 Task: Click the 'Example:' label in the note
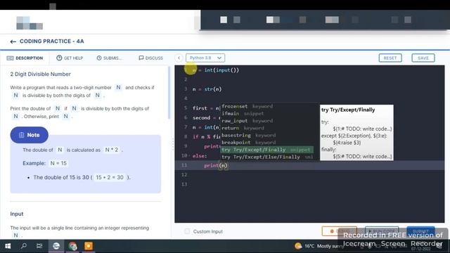34,163
